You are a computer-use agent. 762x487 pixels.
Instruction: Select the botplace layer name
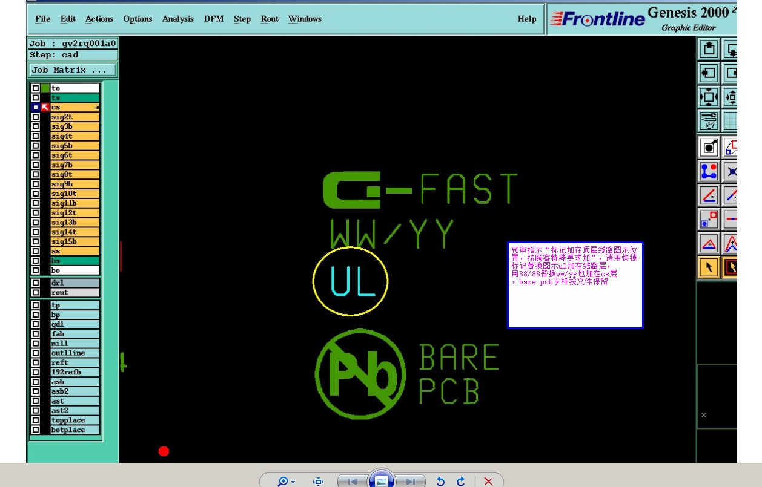pyautogui.click(x=75, y=430)
